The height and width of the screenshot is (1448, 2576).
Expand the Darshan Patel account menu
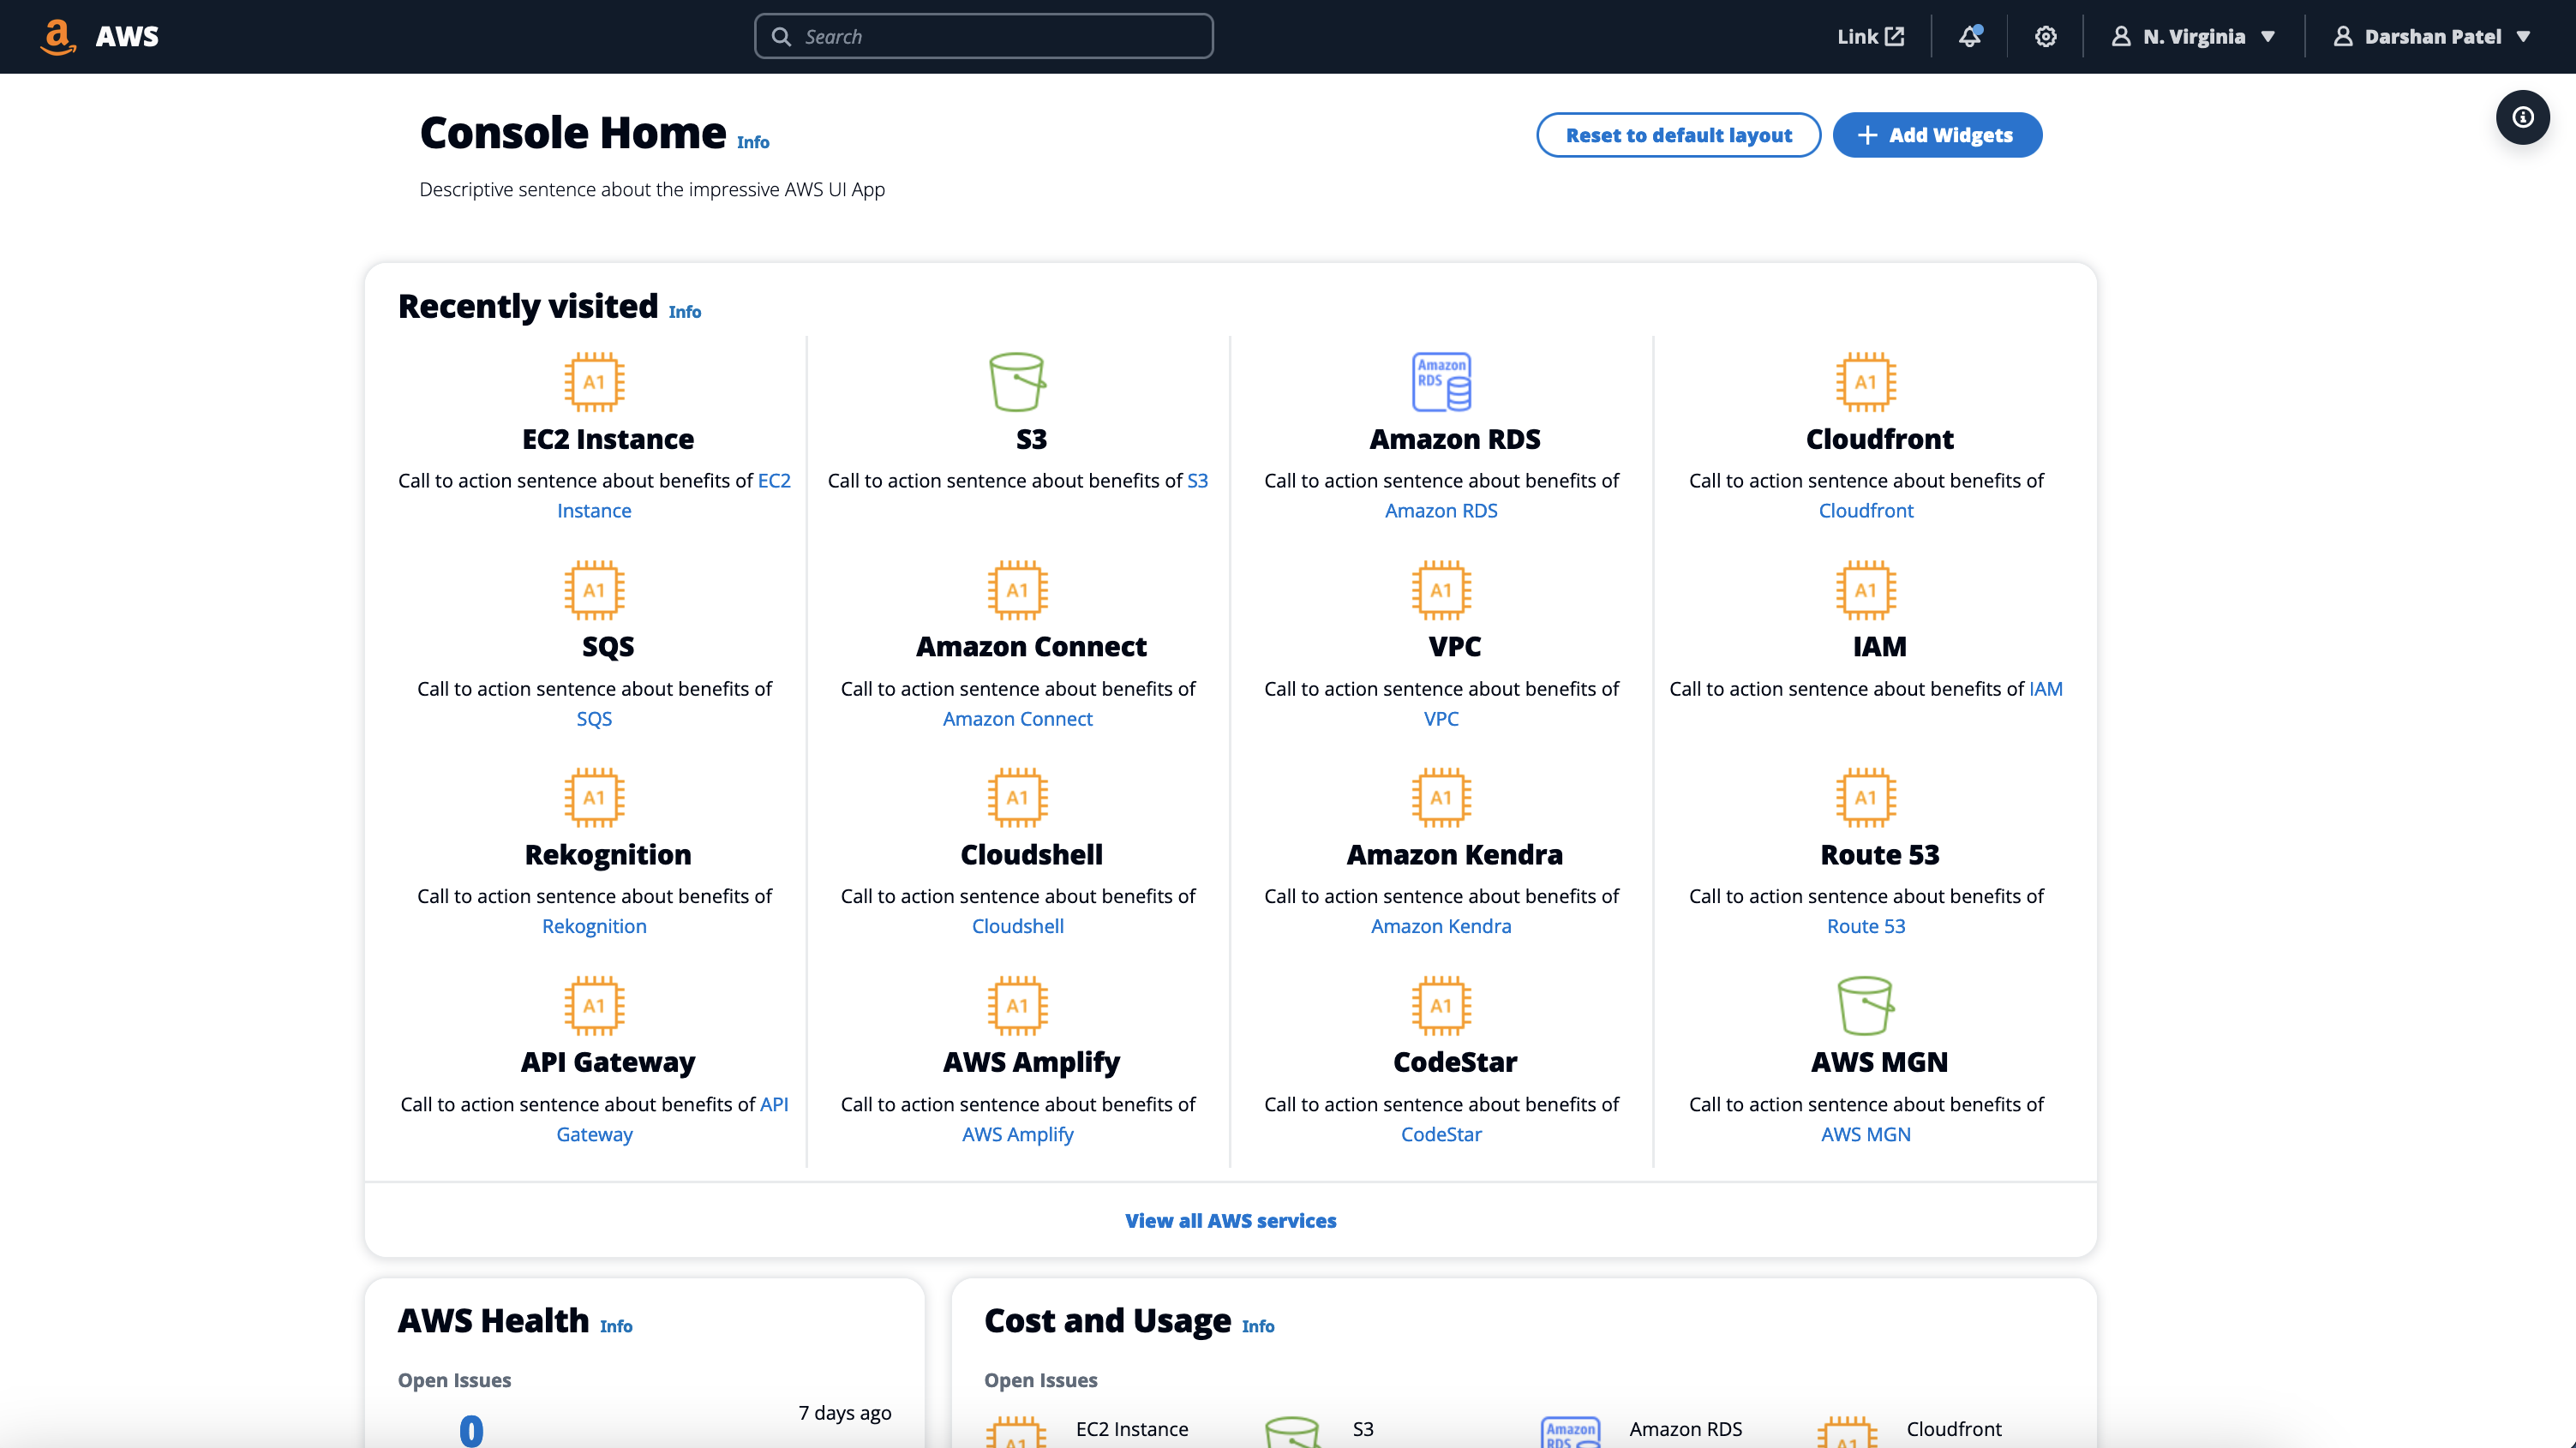coord(2434,36)
